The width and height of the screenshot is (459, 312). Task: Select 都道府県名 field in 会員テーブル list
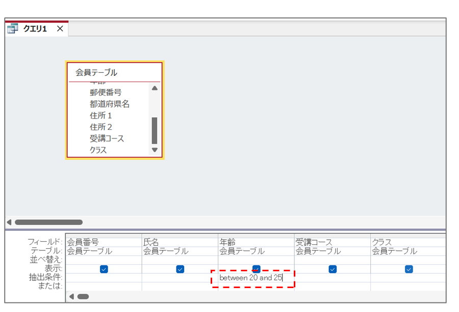110,104
